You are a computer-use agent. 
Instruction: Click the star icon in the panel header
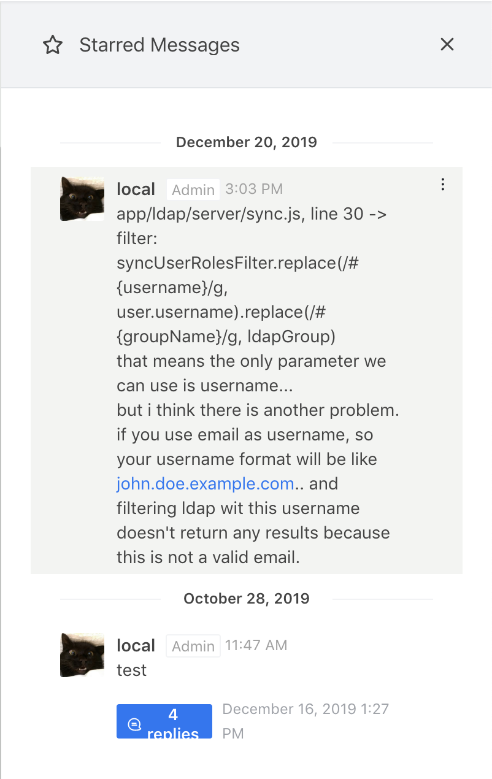pyautogui.click(x=53, y=45)
